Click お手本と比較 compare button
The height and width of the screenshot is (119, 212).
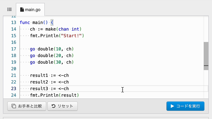27,106
